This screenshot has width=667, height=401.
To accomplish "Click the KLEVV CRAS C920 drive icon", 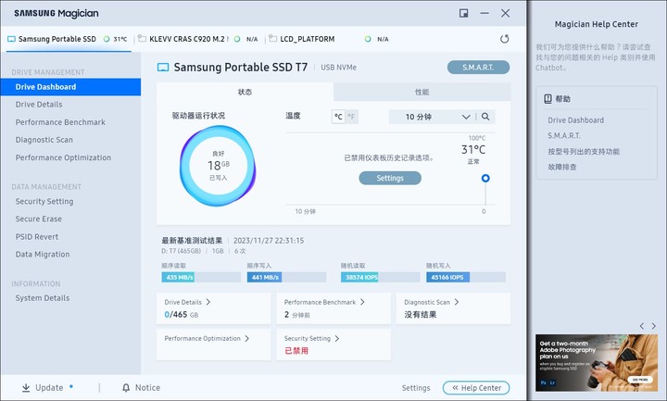I will pos(142,39).
